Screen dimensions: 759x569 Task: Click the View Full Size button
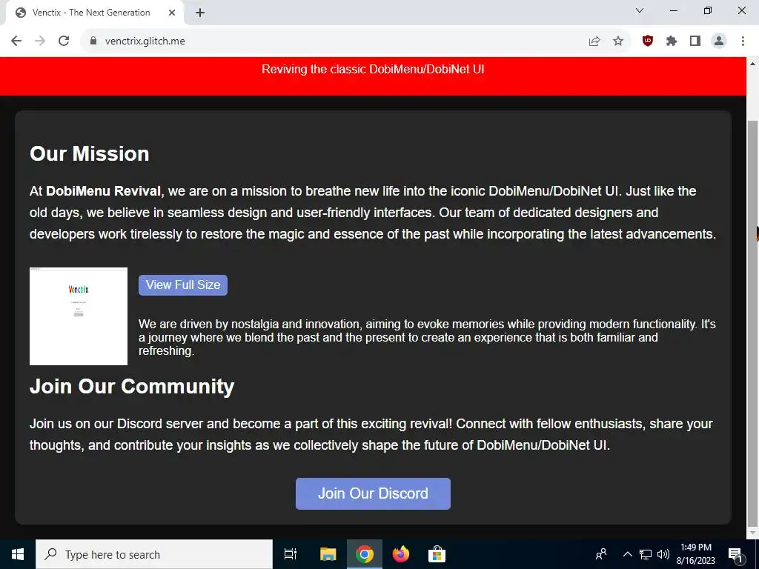pyautogui.click(x=183, y=285)
